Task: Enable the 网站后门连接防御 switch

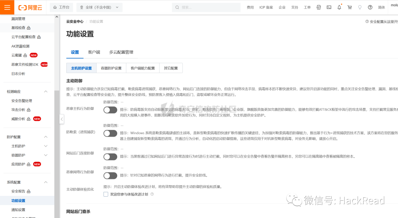Action: [110, 157]
